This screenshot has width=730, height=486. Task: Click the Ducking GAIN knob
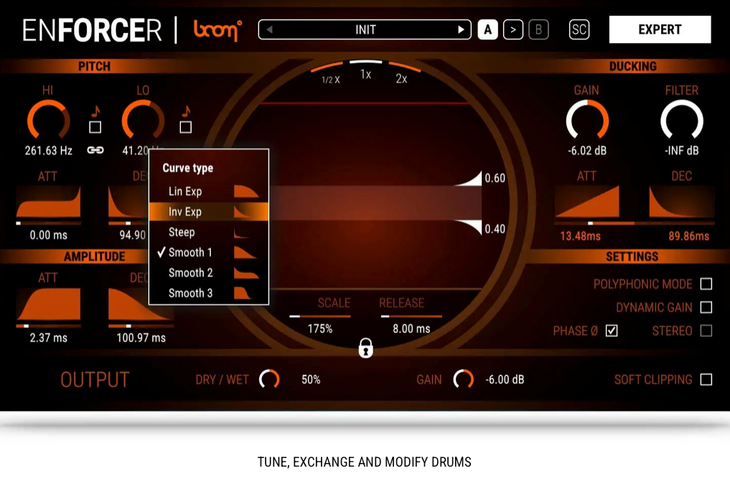coord(586,120)
